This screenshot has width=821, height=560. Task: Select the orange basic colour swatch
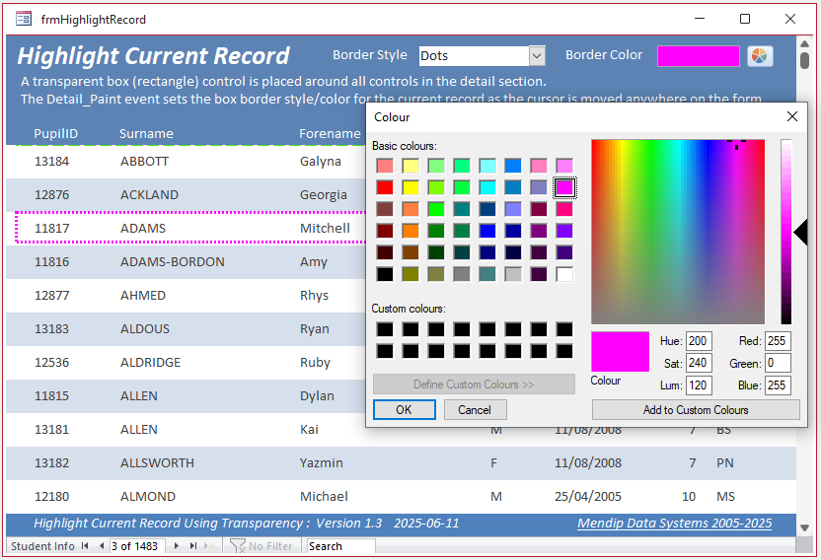pyautogui.click(x=410, y=231)
